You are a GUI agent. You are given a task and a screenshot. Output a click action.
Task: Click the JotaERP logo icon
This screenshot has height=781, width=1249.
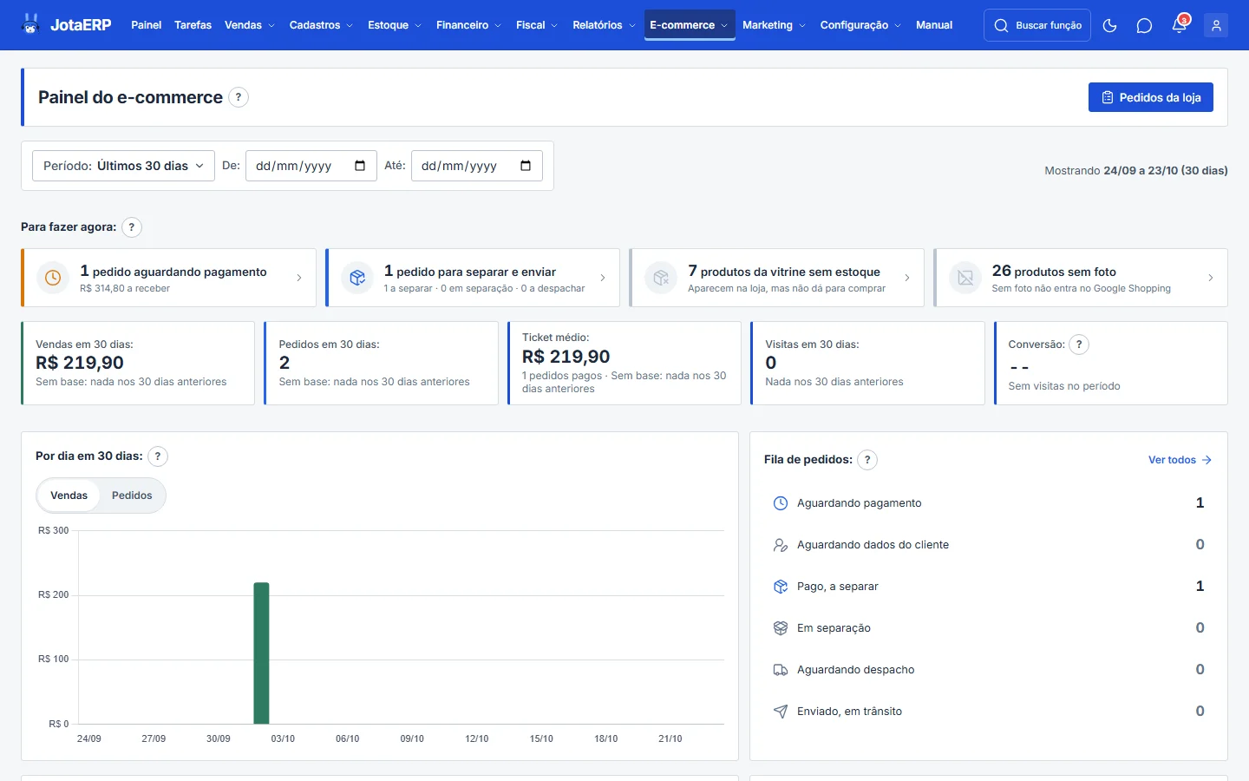[x=31, y=25]
